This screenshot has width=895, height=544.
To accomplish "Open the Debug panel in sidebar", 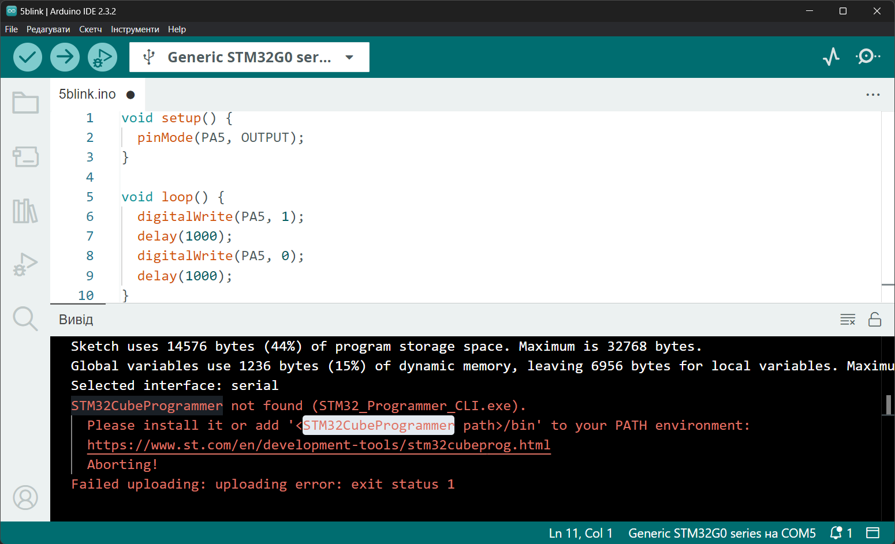I will pyautogui.click(x=25, y=264).
